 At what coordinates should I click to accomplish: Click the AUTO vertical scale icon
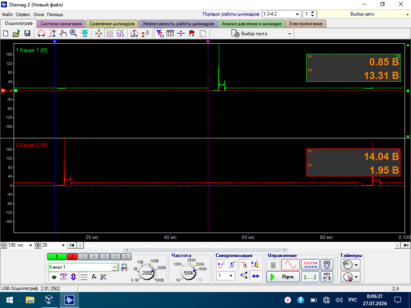point(134,33)
